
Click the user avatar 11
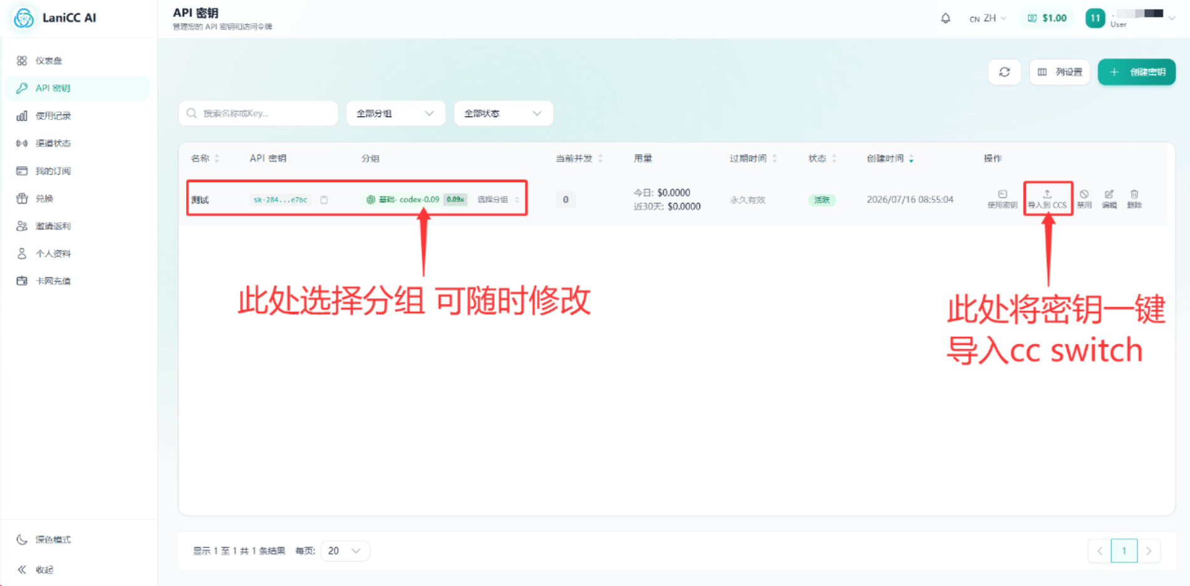pyautogui.click(x=1095, y=18)
